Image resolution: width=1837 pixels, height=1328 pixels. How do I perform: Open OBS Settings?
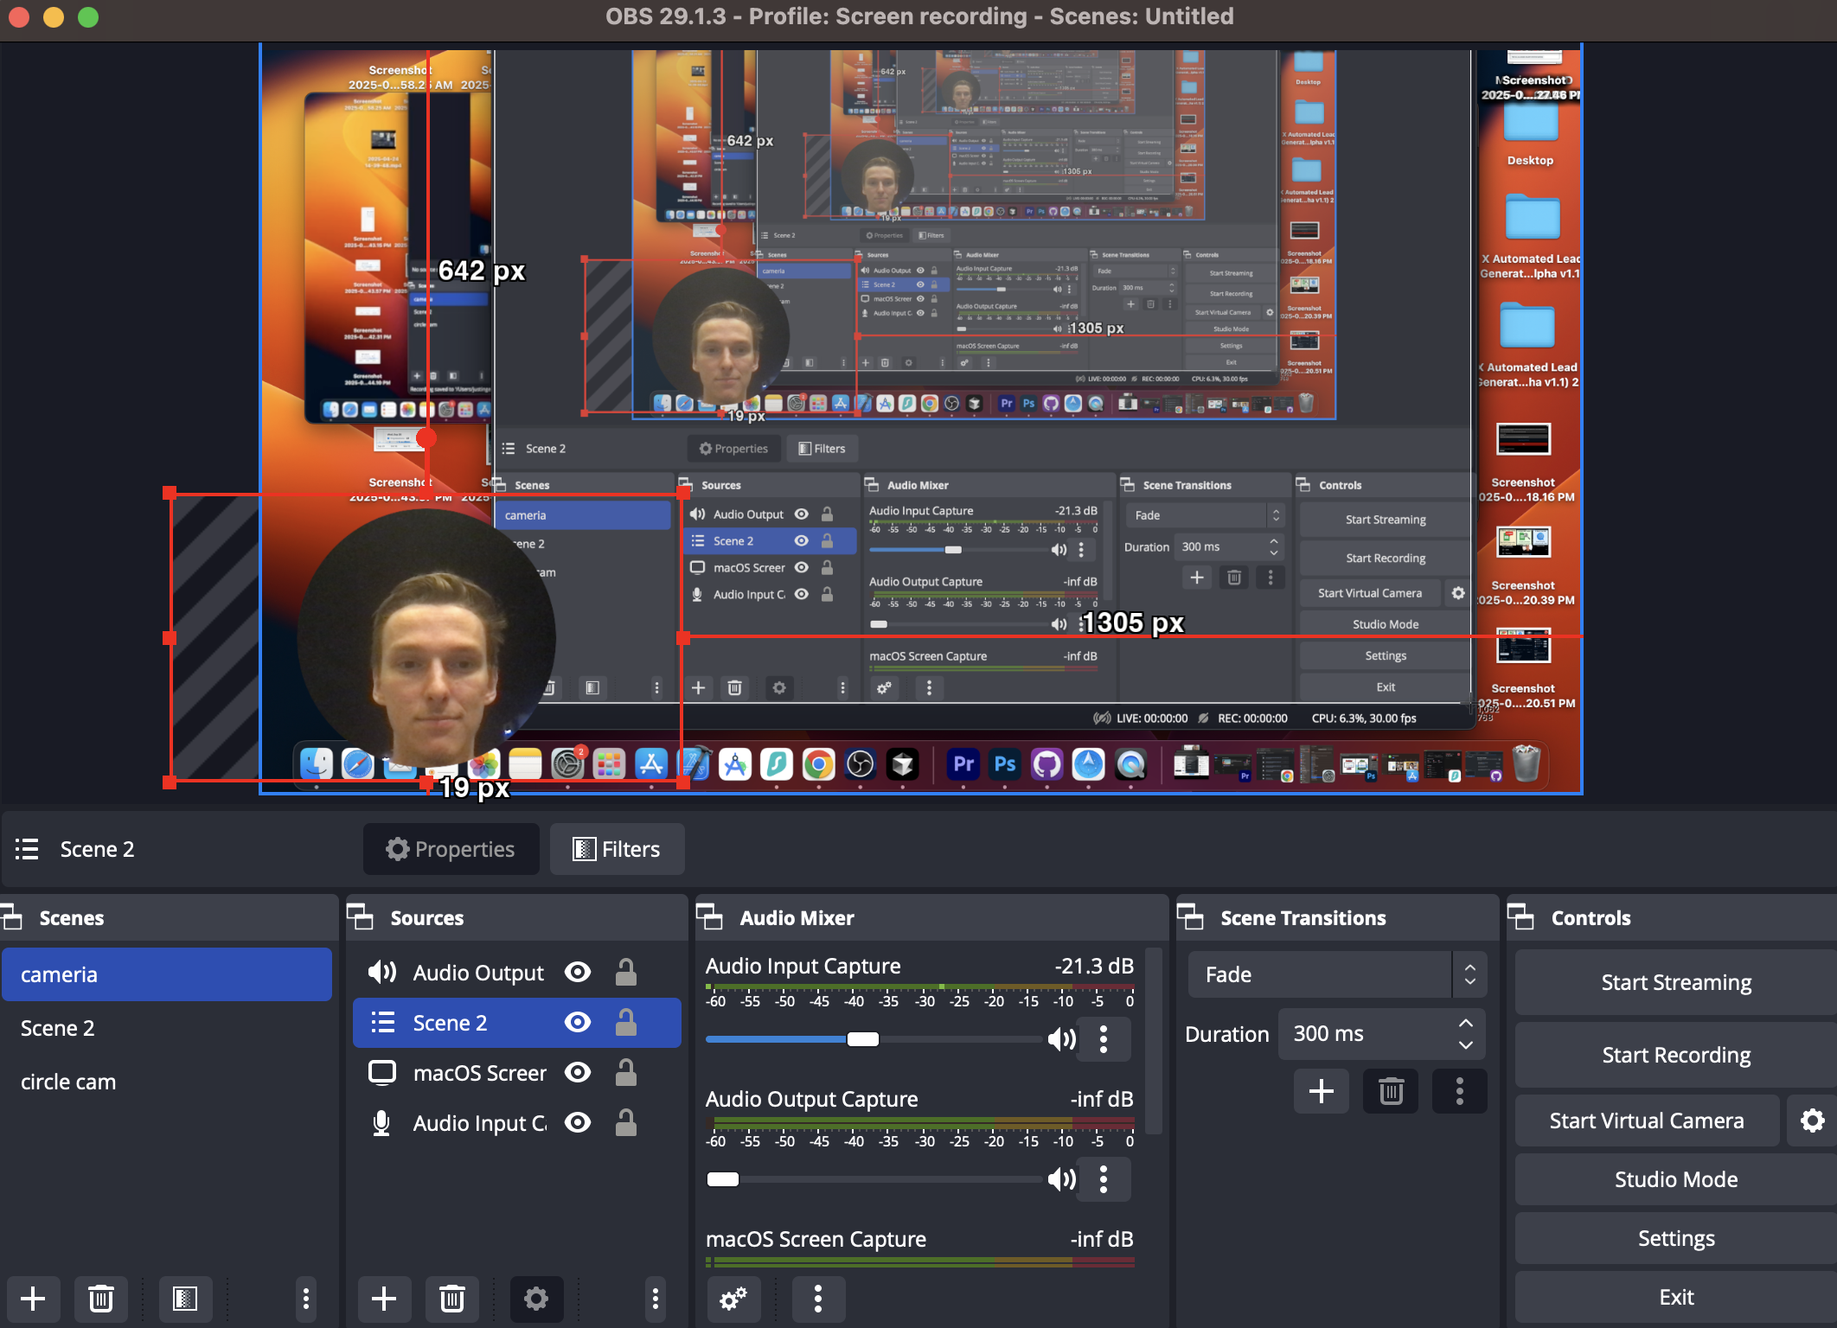click(x=1675, y=1238)
